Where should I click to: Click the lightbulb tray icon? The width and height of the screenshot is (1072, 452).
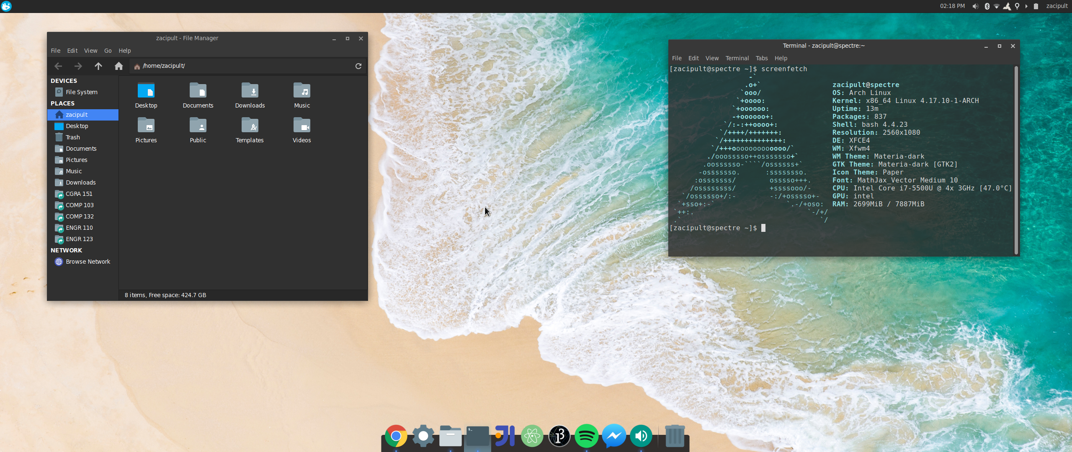click(1017, 6)
